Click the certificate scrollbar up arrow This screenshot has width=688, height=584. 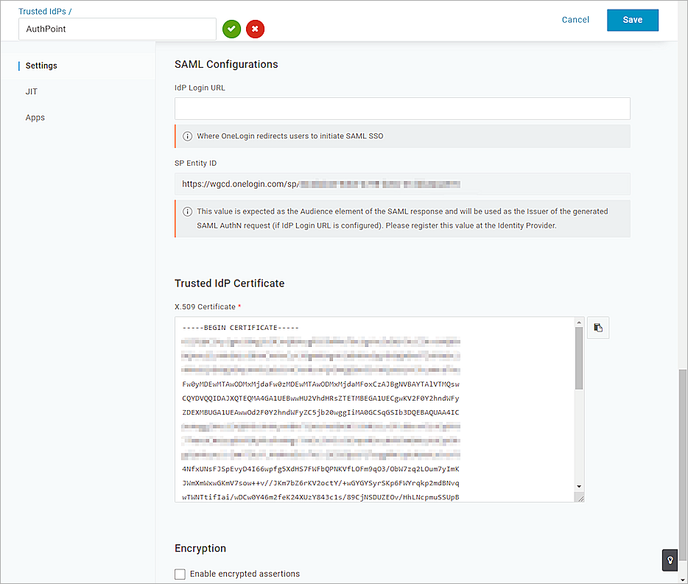[579, 322]
